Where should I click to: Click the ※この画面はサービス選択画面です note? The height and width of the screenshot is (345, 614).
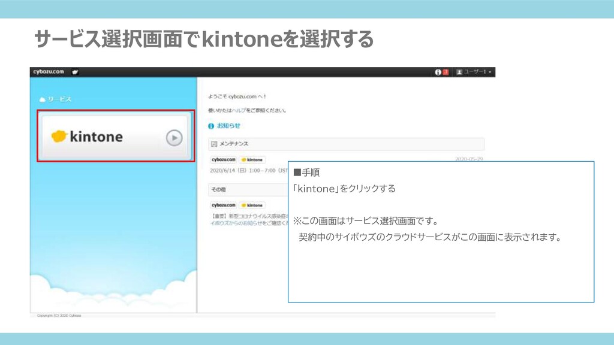[366, 221]
